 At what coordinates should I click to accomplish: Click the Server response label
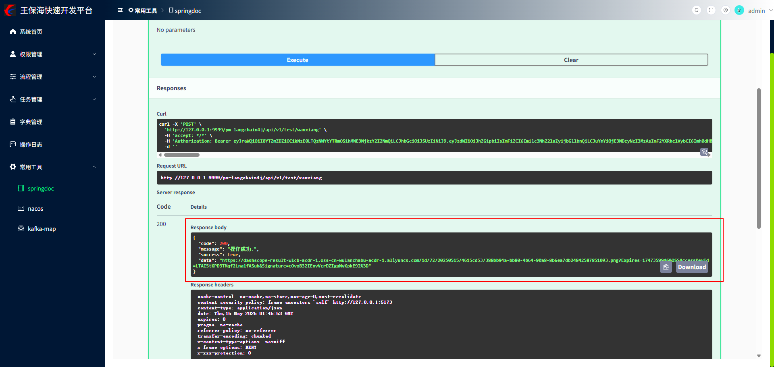click(x=176, y=193)
